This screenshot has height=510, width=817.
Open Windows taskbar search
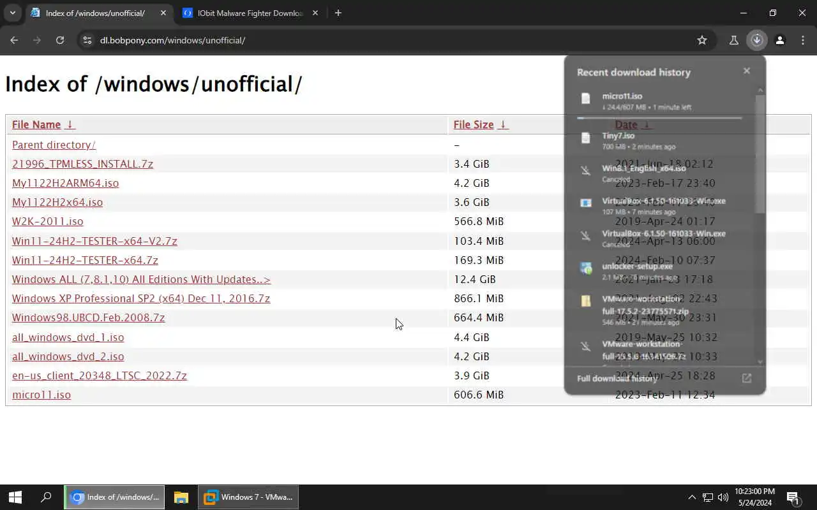click(x=46, y=497)
